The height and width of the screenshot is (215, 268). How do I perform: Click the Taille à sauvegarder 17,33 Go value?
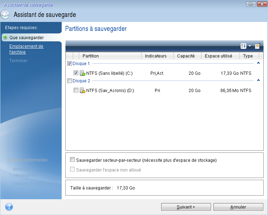click(126, 188)
